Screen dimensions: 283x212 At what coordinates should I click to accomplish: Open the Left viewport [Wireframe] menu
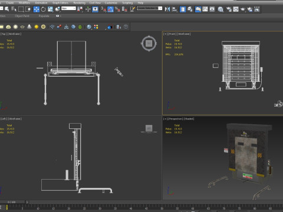click(15, 119)
